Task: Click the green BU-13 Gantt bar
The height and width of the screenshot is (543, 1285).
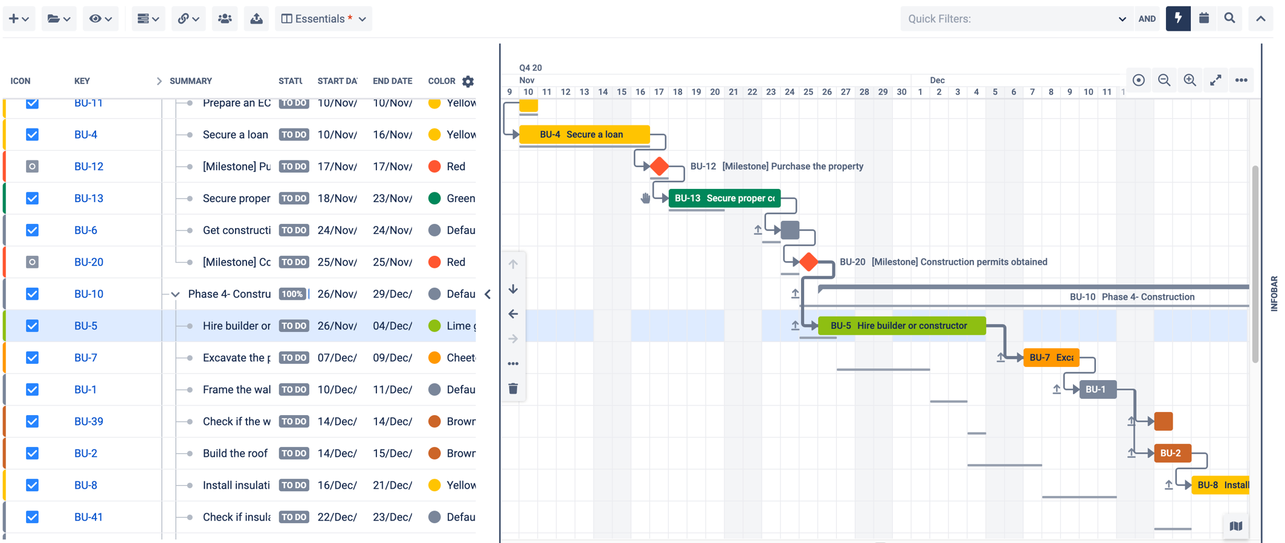Action: coord(724,198)
